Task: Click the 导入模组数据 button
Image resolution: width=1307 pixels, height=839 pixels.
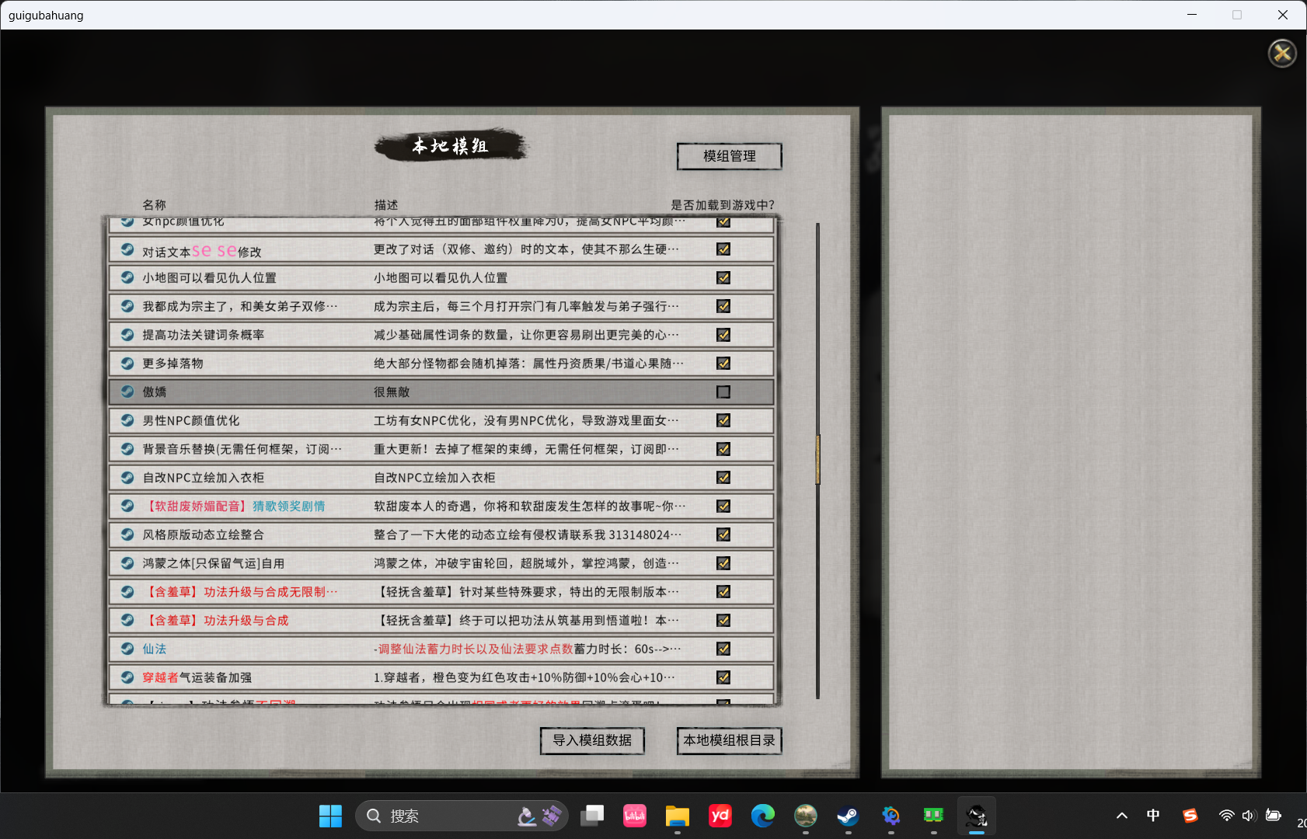Action: [x=592, y=740]
